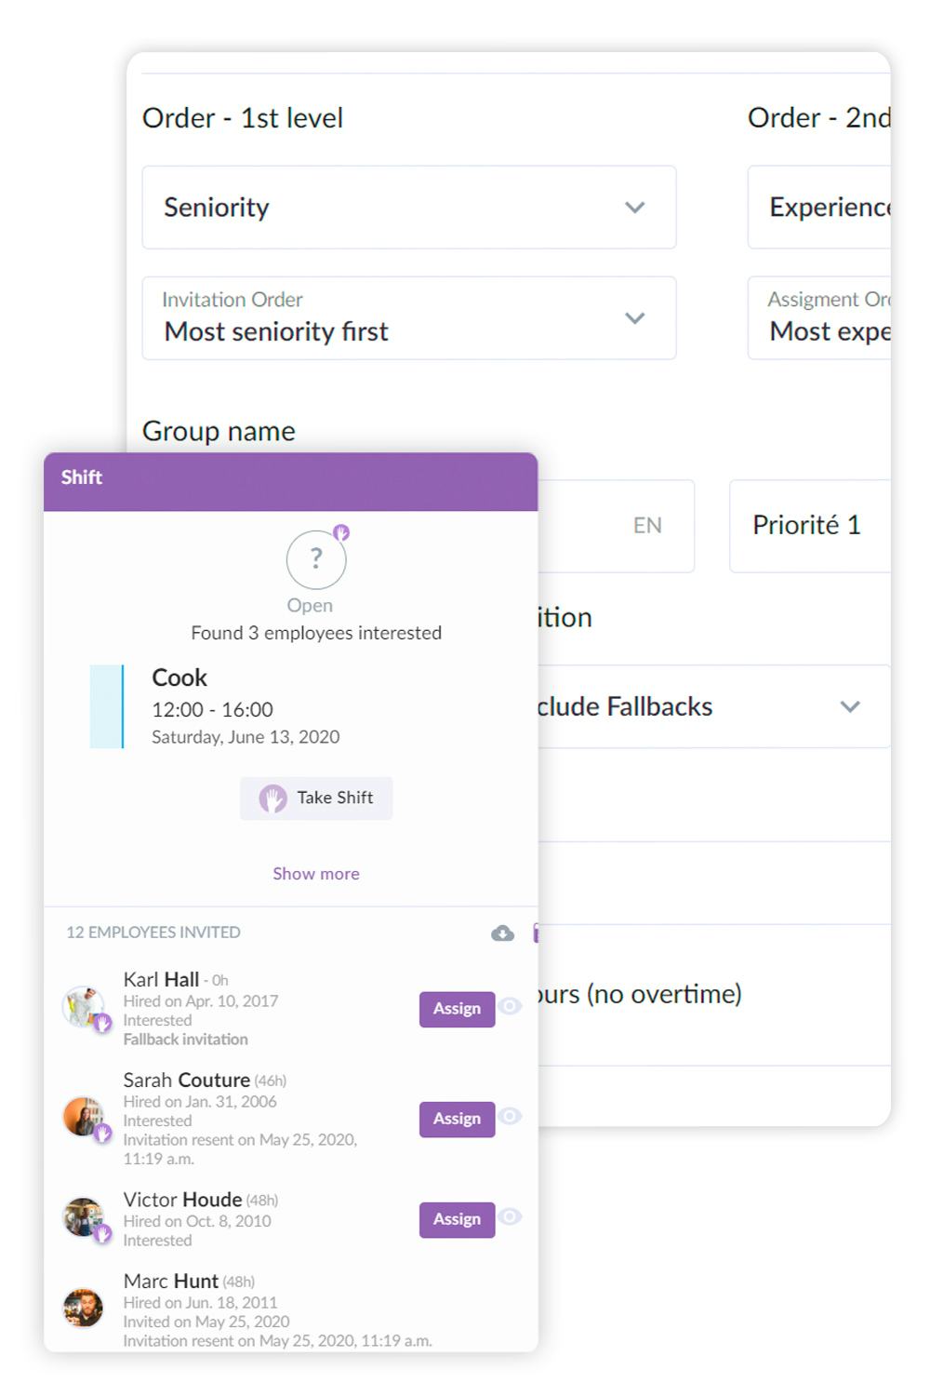Toggle the eye icon beside Victor Houde
This screenshot has width=930, height=1396.
pyautogui.click(x=510, y=1216)
